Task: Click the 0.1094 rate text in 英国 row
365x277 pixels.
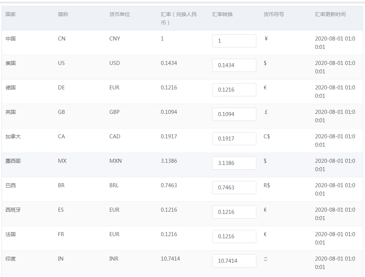Action: (x=169, y=112)
